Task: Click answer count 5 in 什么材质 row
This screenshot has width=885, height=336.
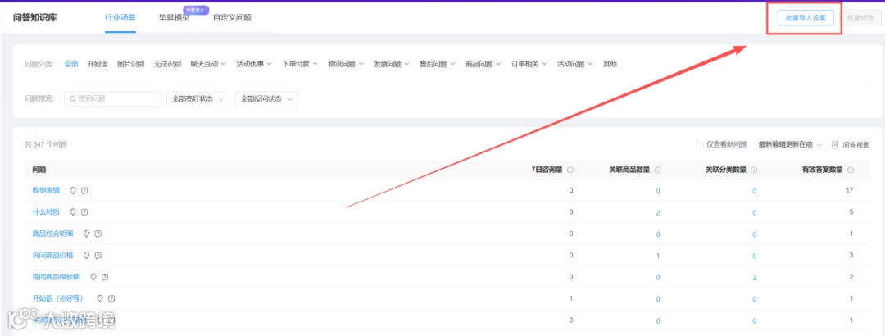Action: (x=851, y=211)
